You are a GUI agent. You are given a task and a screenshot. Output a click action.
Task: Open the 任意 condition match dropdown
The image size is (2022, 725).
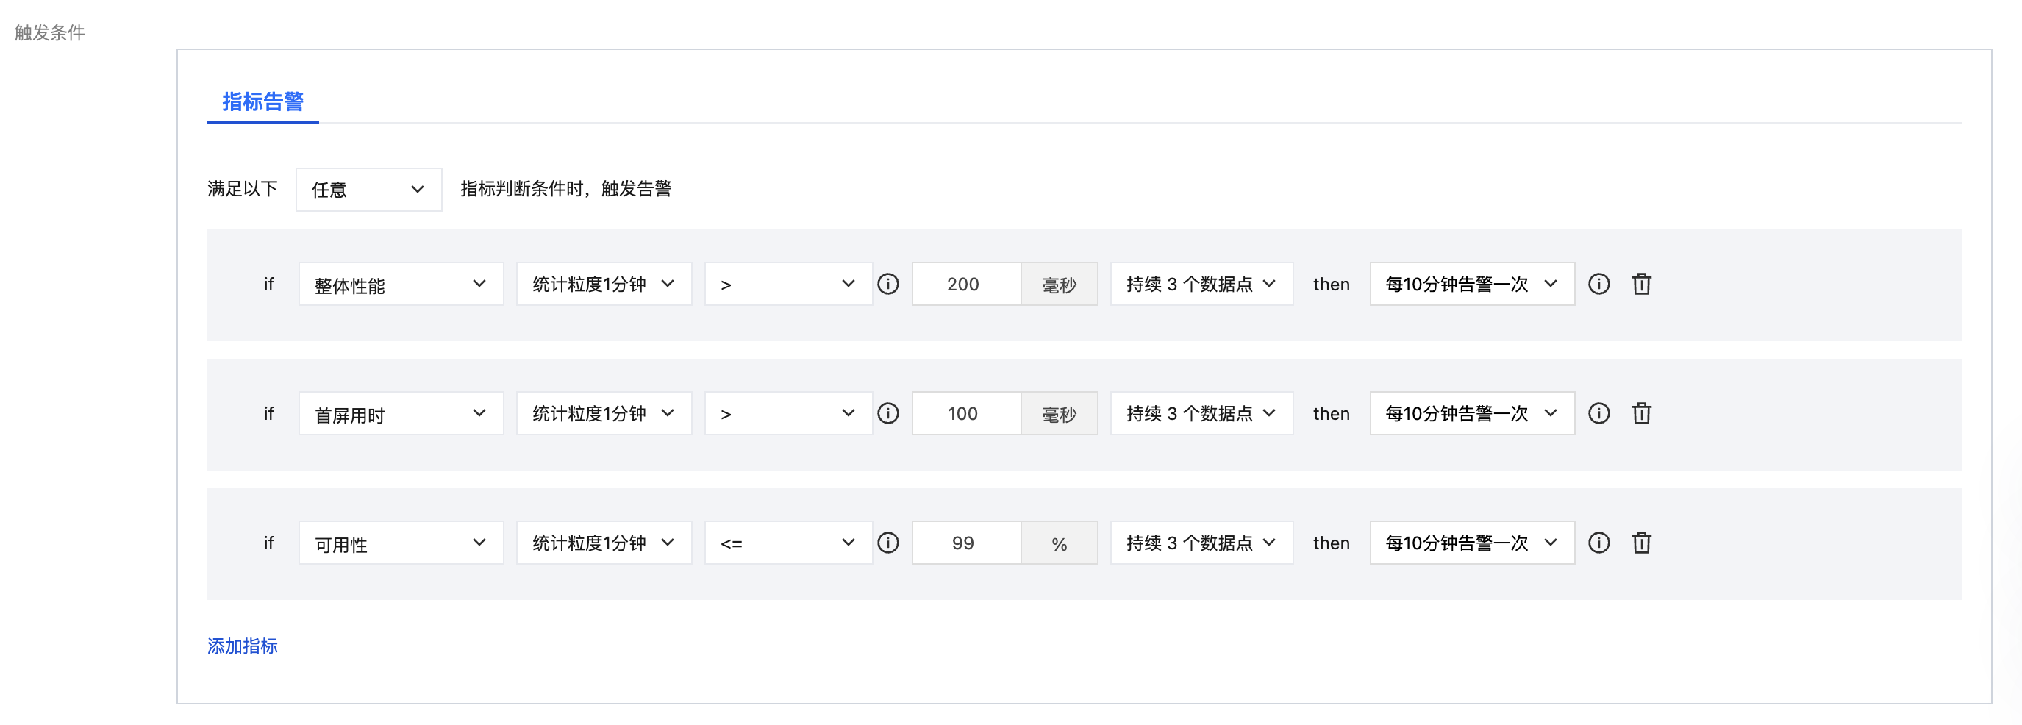coord(369,190)
